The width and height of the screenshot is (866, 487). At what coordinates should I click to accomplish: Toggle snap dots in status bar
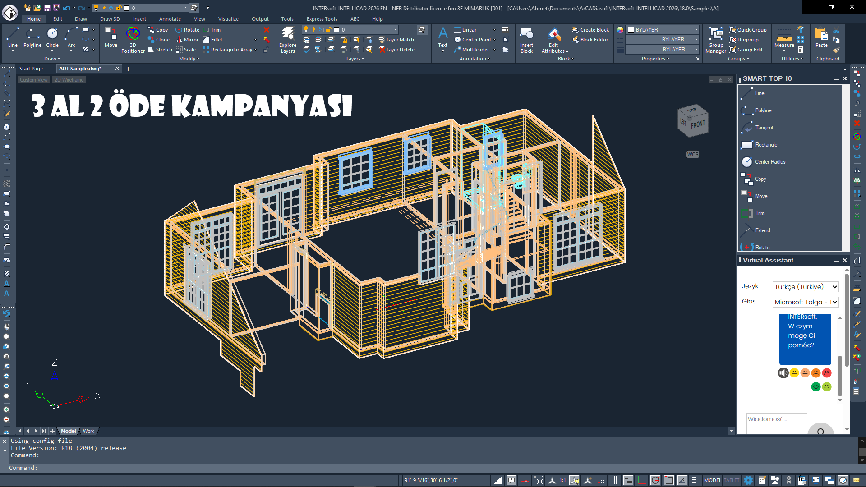point(601,480)
